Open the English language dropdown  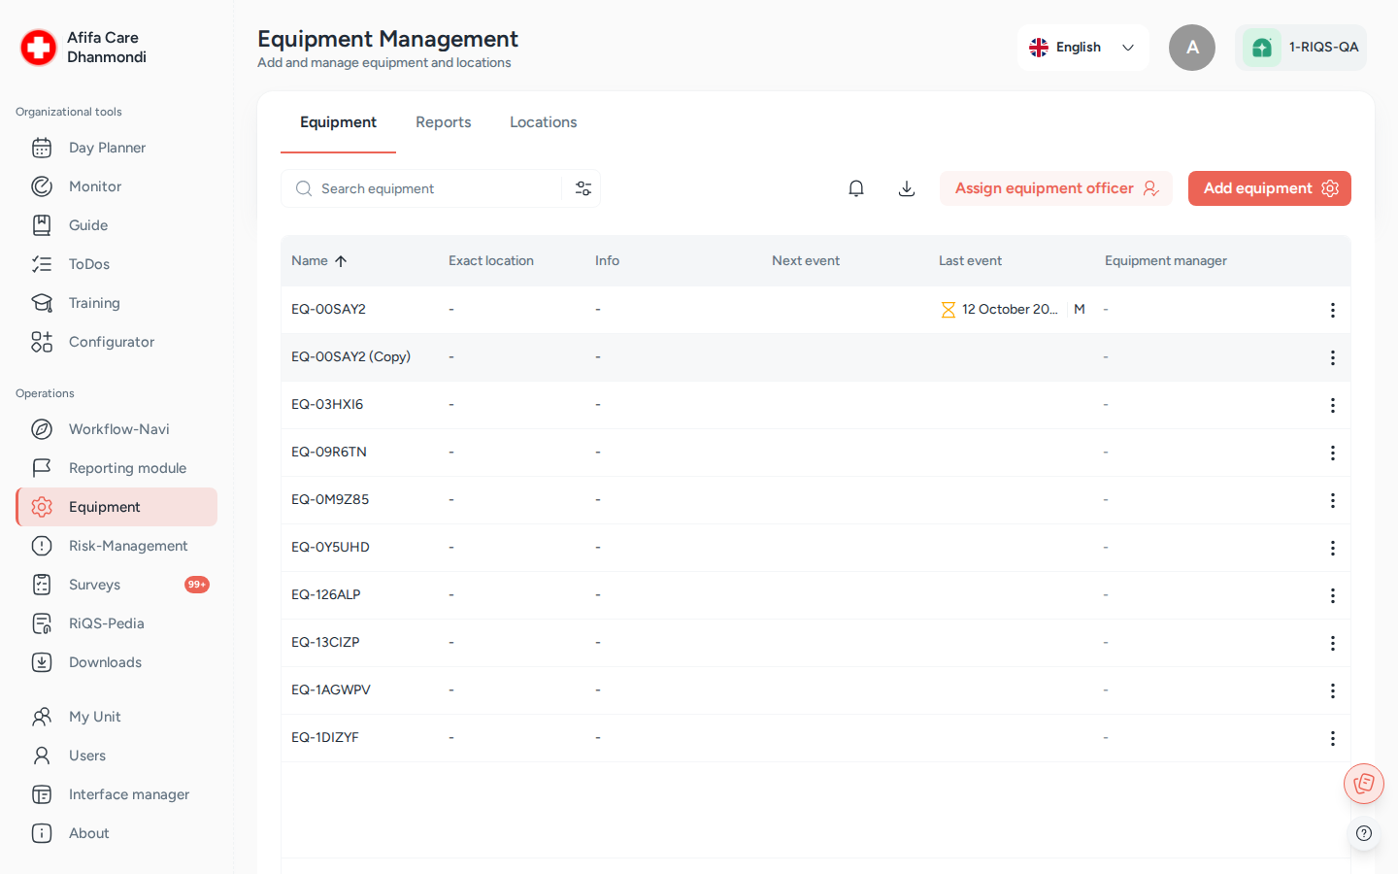point(1083,48)
